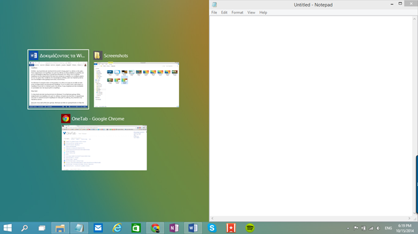418x234 pixels.
Task: Click inside the Notepad text area
Action: click(x=311, y=116)
